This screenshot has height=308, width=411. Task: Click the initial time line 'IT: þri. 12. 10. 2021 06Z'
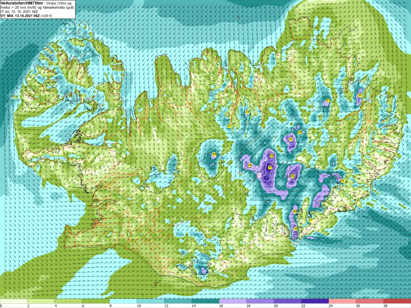click(19, 12)
